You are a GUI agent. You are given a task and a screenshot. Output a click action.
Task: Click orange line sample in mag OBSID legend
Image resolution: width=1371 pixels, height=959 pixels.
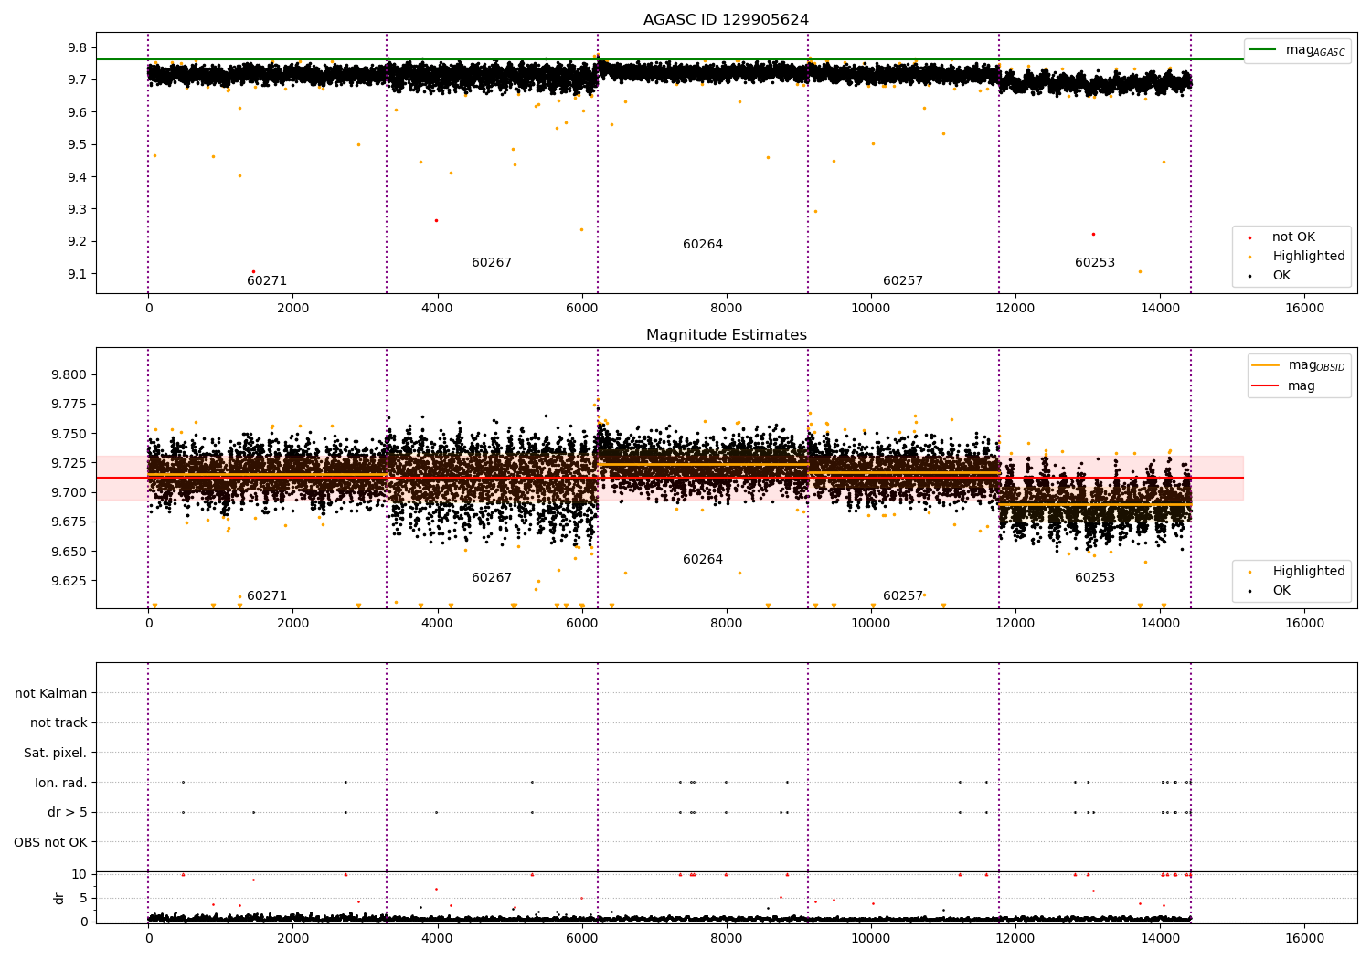(1266, 365)
